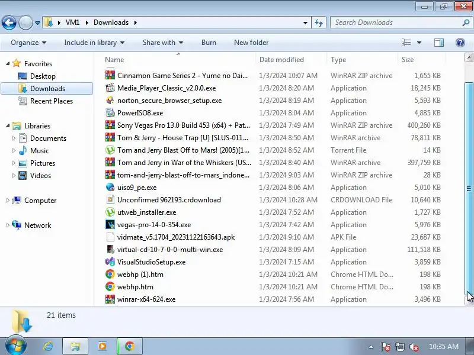The width and height of the screenshot is (474, 355).
Task: Select the uiso9_pe.exe icon
Action: pos(110,187)
